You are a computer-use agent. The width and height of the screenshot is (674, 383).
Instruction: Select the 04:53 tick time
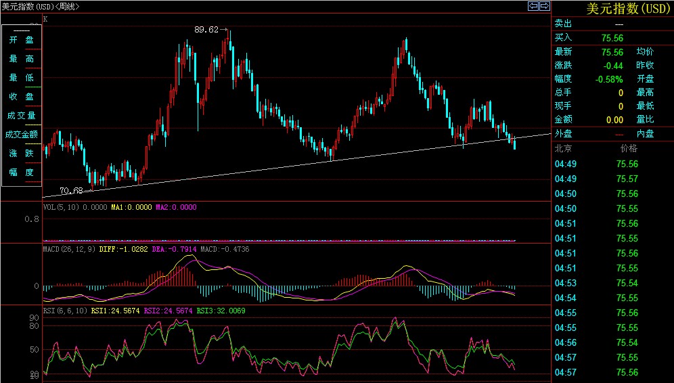[566, 283]
